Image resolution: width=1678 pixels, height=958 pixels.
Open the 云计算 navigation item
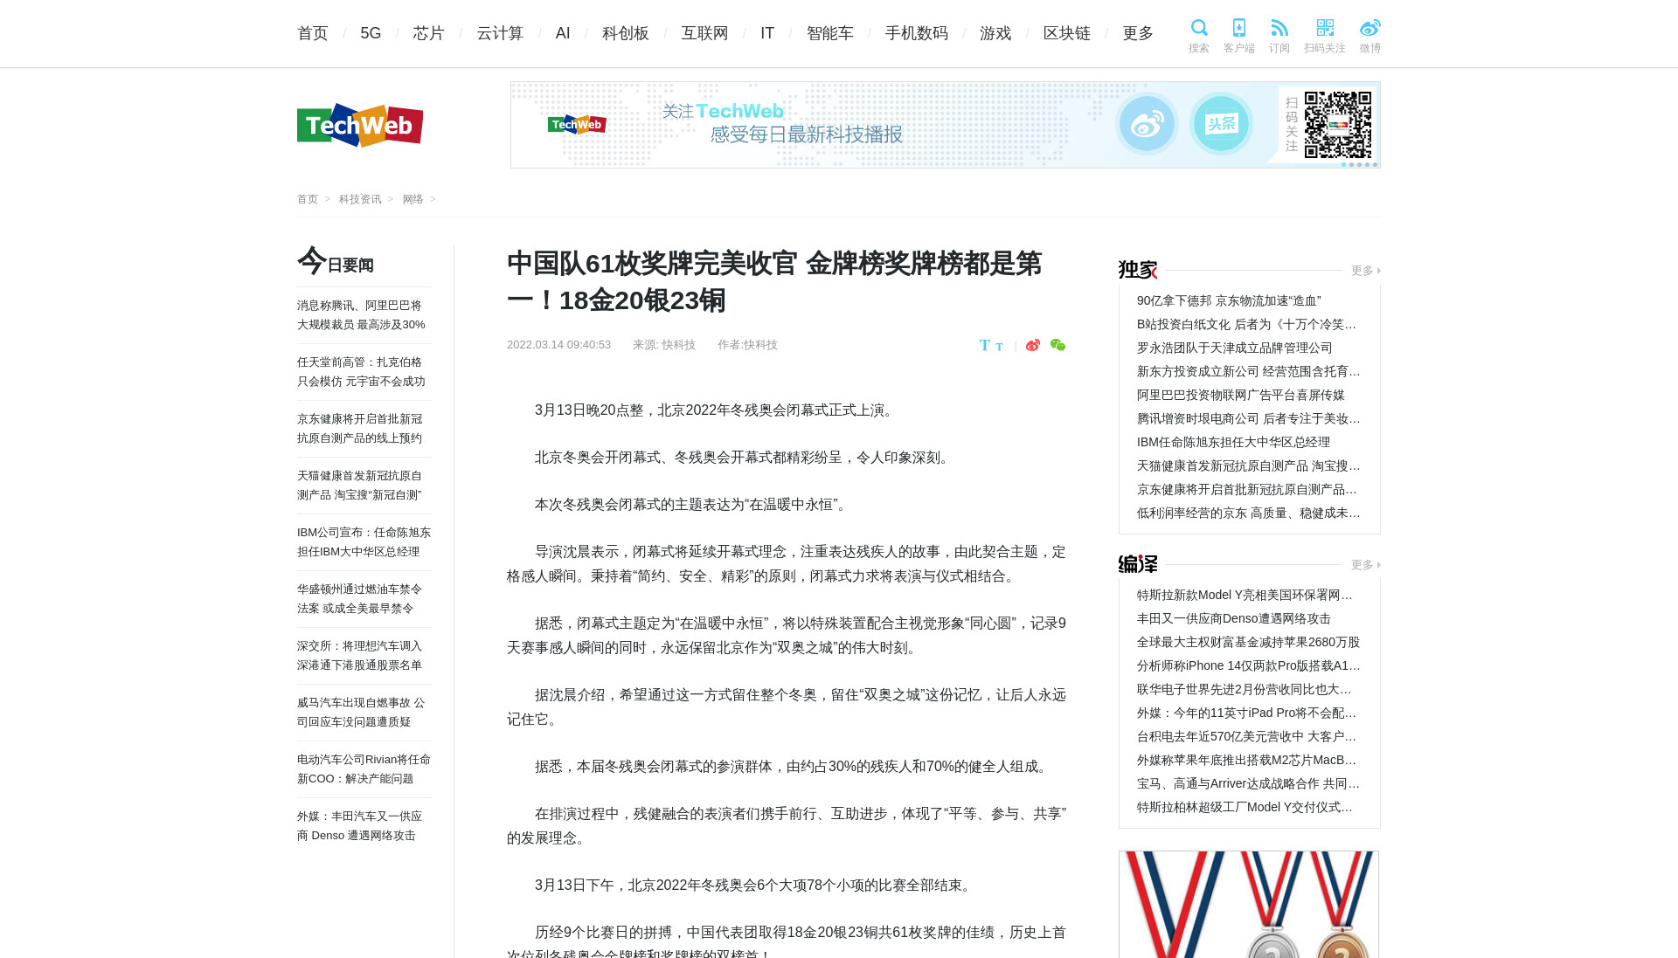coord(500,33)
